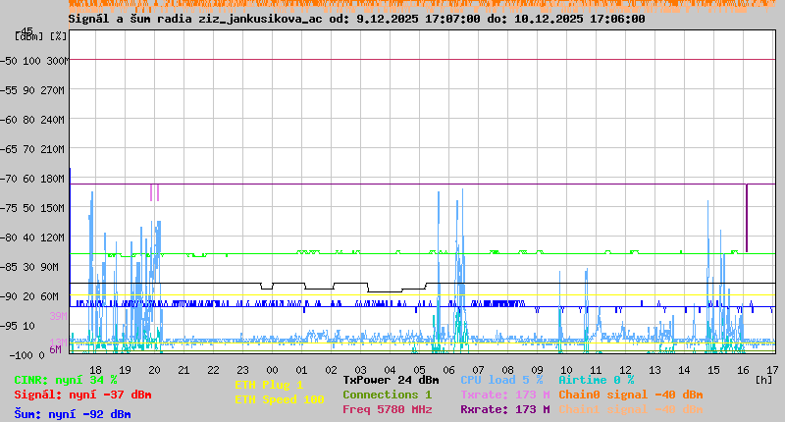Click the [dBm] unit header on Y axis

29,36
